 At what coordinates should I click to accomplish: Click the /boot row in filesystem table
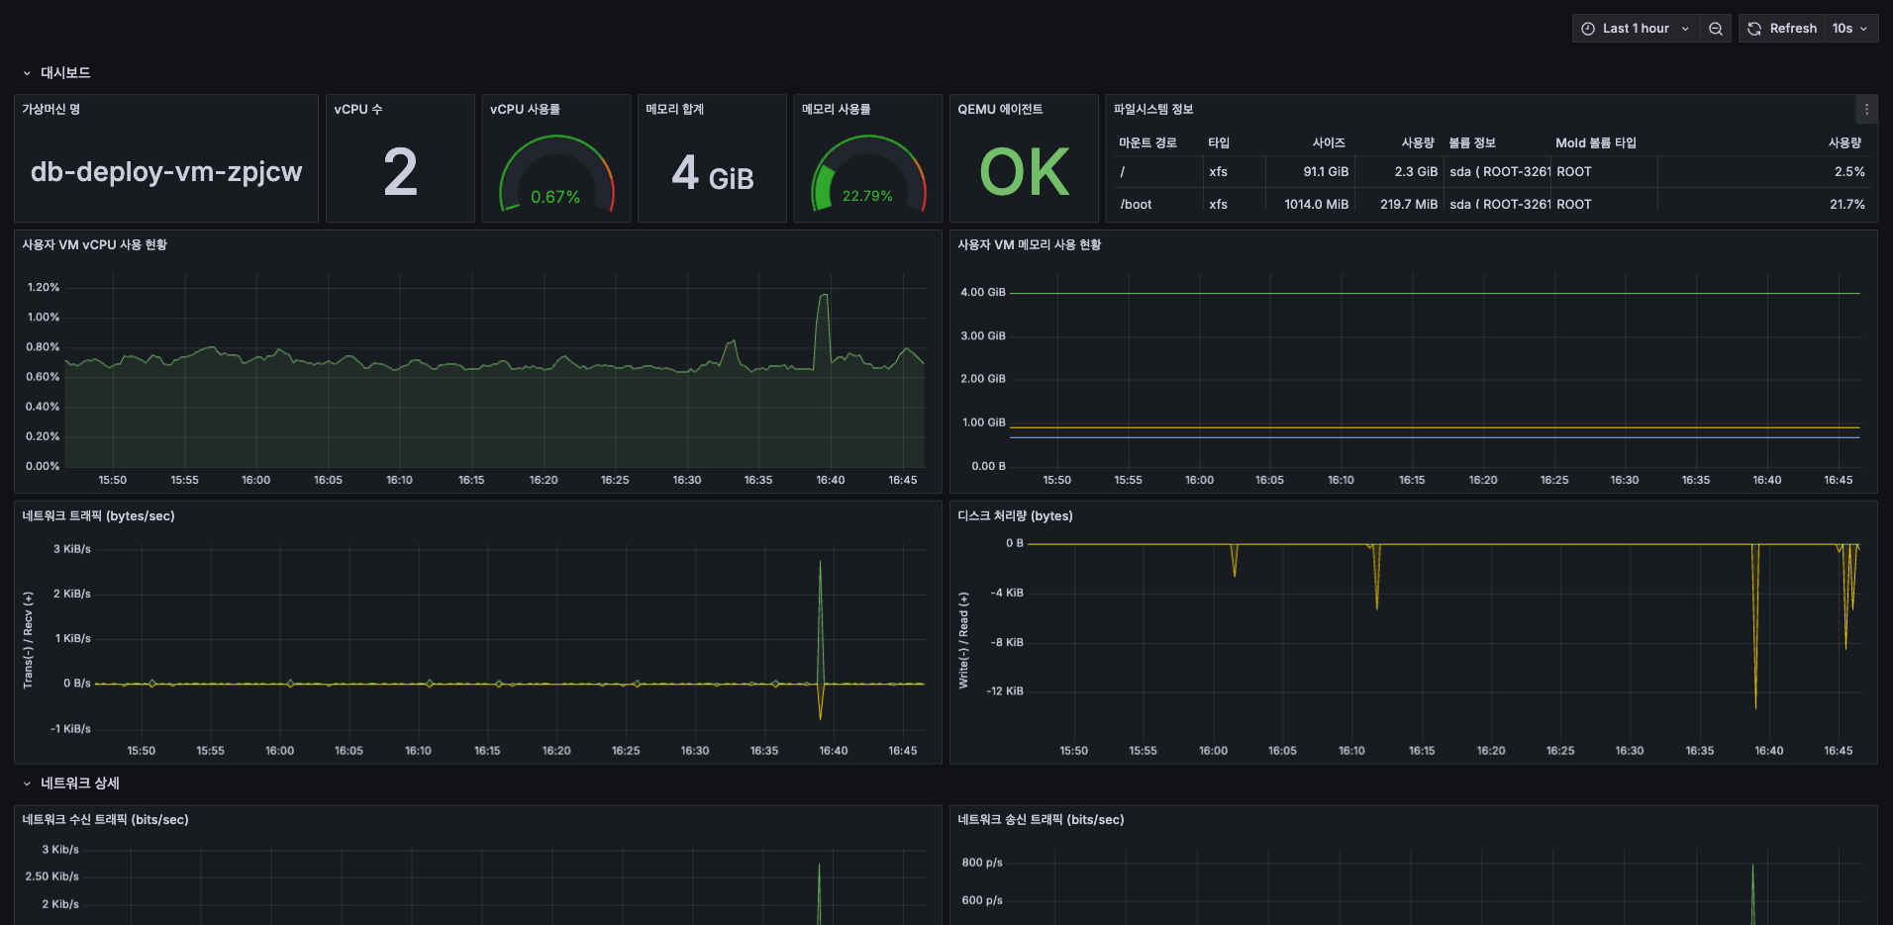pyautogui.click(x=1136, y=205)
